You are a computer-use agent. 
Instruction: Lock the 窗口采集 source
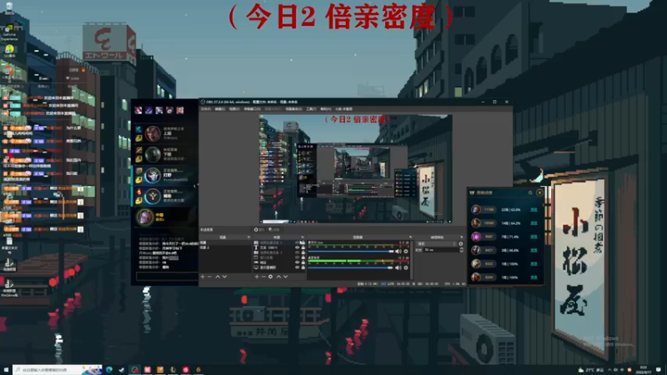[x=303, y=257]
